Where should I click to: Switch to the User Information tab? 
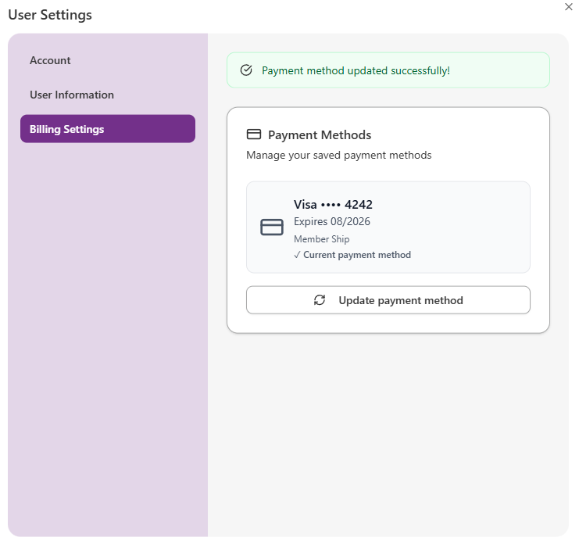(72, 95)
